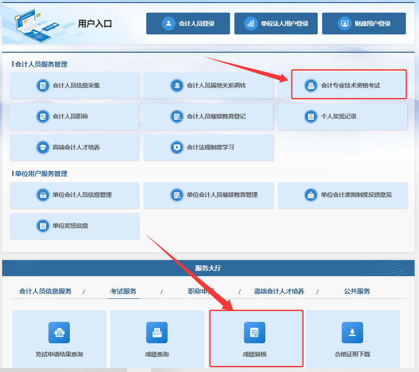
Task: Click the 单位法人用户登录 building icon
Action: coord(251,24)
